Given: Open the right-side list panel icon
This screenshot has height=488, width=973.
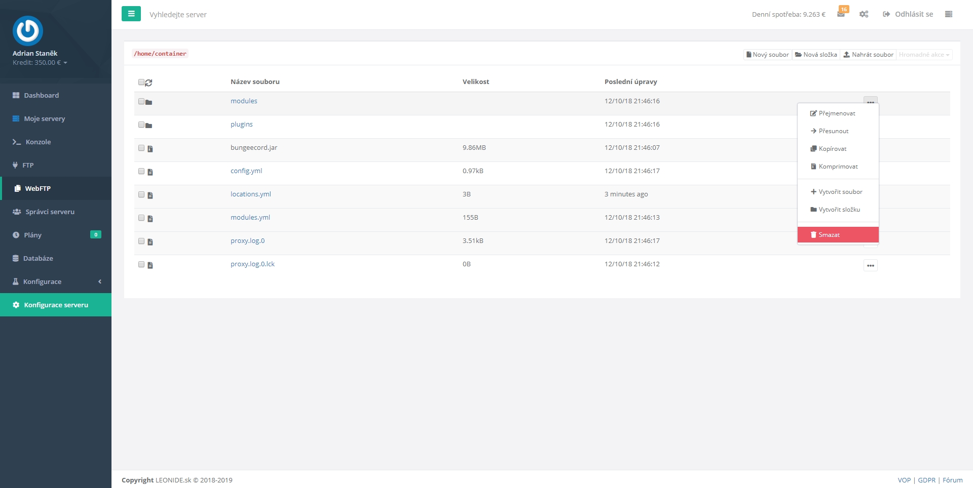Looking at the screenshot, I should coord(949,14).
